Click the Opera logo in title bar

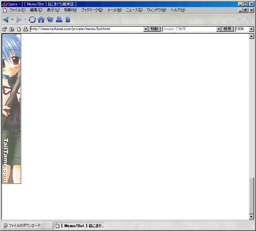pyautogui.click(x=4, y=4)
